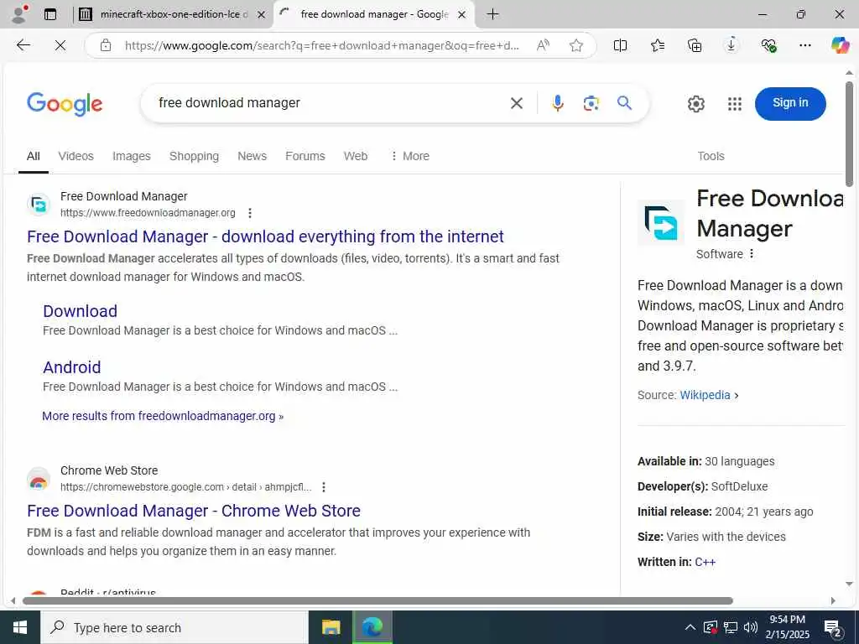Image resolution: width=859 pixels, height=644 pixels.
Task: Click the Read aloud icon
Action: pyautogui.click(x=543, y=45)
